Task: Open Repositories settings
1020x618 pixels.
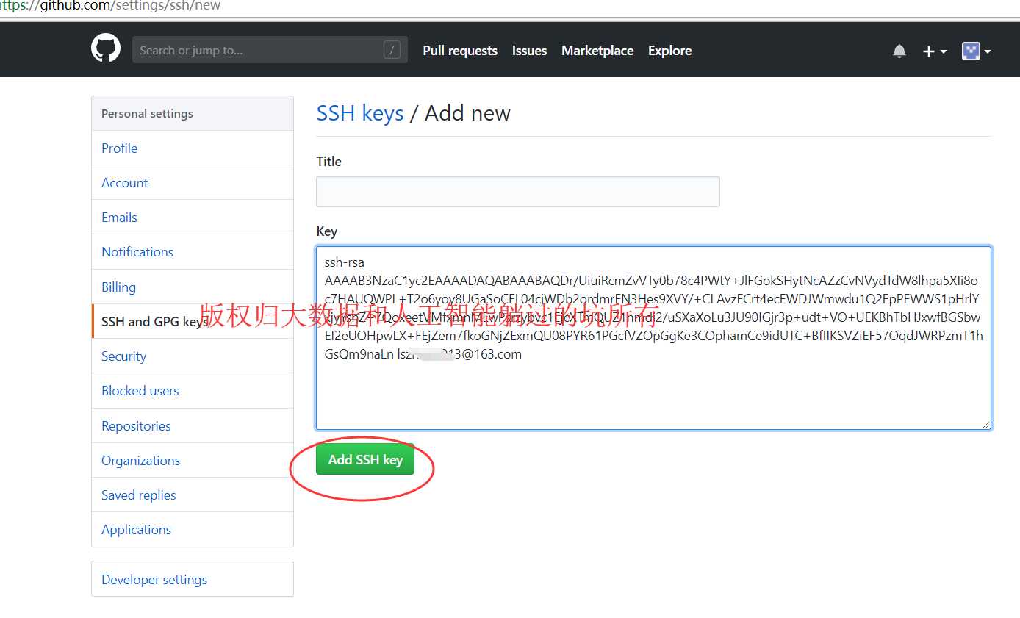Action: pyautogui.click(x=193, y=425)
